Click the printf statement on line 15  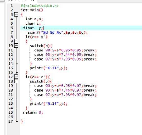coord(49,68)
